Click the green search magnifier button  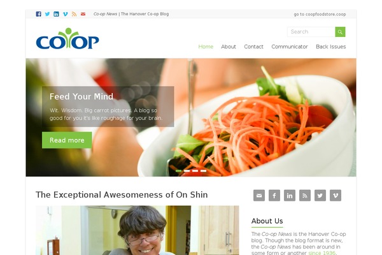click(x=340, y=32)
